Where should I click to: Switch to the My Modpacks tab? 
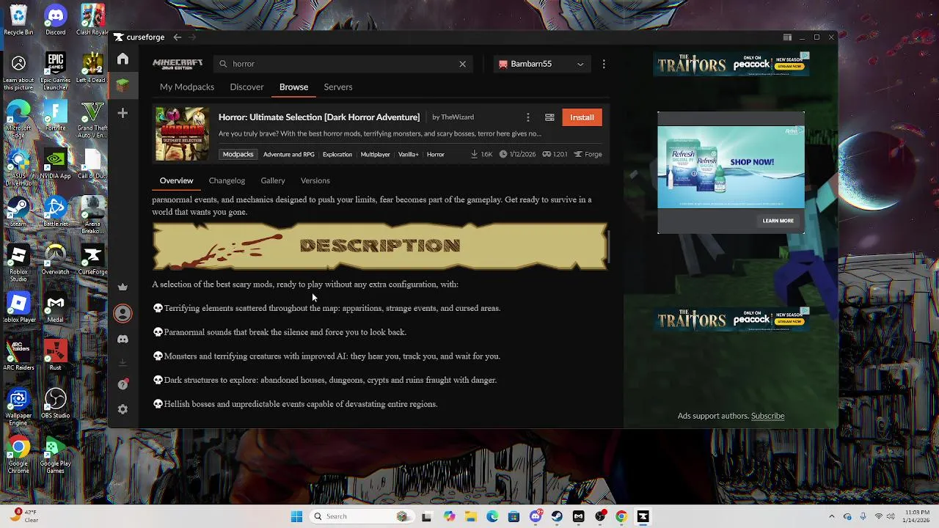click(187, 87)
